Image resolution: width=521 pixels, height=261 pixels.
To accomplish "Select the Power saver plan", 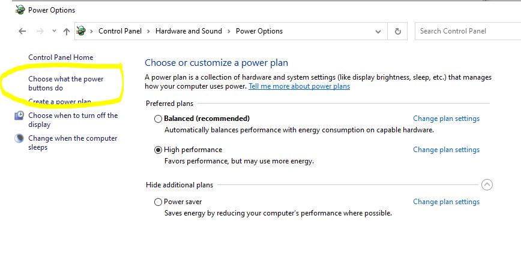I will [158, 202].
